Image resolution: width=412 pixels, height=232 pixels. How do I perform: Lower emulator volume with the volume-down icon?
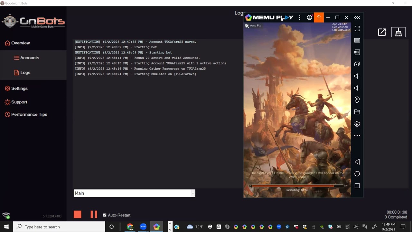tap(357, 88)
